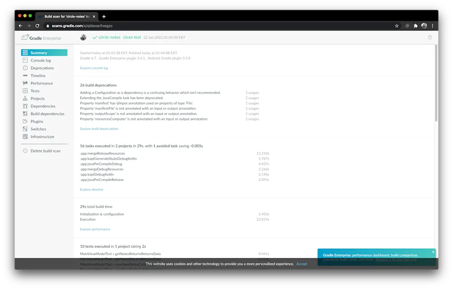Click the Property 'resourcesComputer' deprecation row
This screenshot has width=453, height=289.
click(x=169, y=119)
